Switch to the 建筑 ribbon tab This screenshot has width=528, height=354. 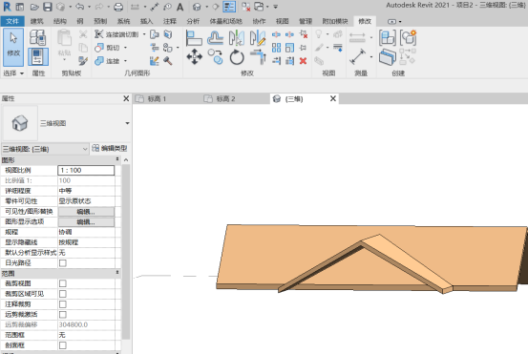tap(36, 21)
